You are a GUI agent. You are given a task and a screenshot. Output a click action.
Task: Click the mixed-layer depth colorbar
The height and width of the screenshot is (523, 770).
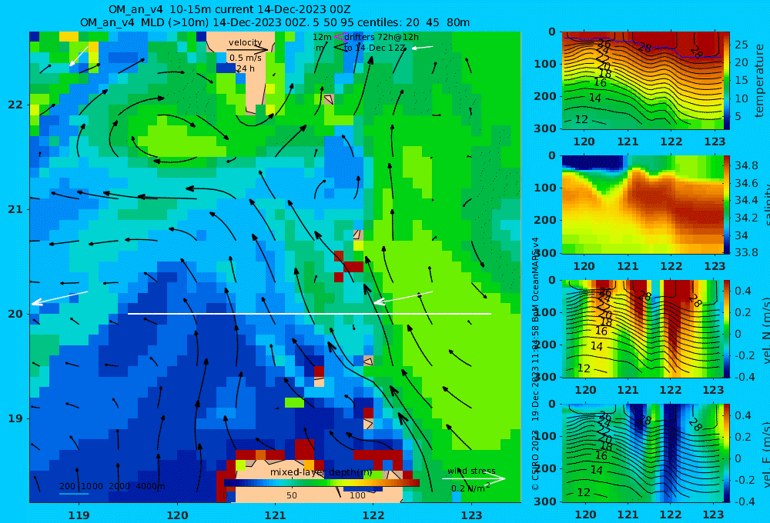click(322, 483)
